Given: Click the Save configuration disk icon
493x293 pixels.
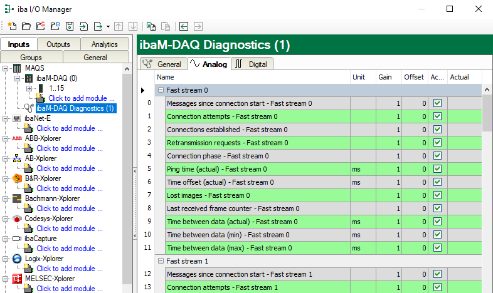Looking at the screenshot, I should [70, 26].
